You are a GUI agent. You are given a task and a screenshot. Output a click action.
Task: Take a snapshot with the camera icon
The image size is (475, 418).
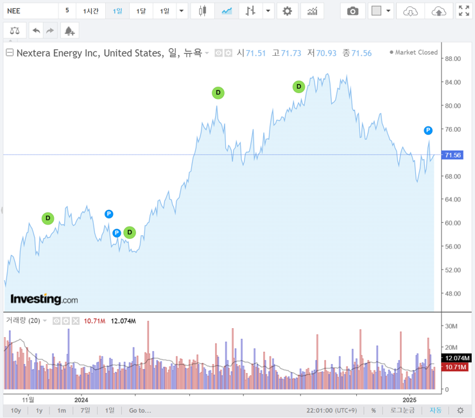(x=352, y=11)
